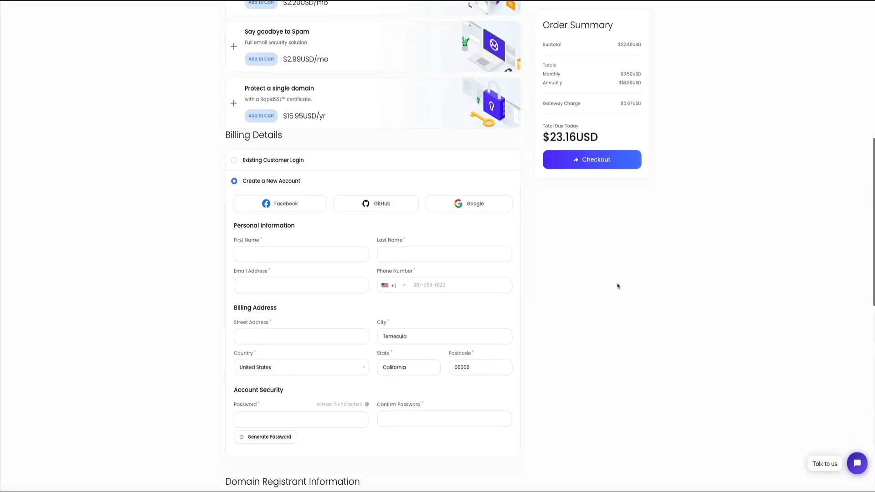Click the $22.49USD subtotal value
This screenshot has height=492, width=875.
(629, 45)
